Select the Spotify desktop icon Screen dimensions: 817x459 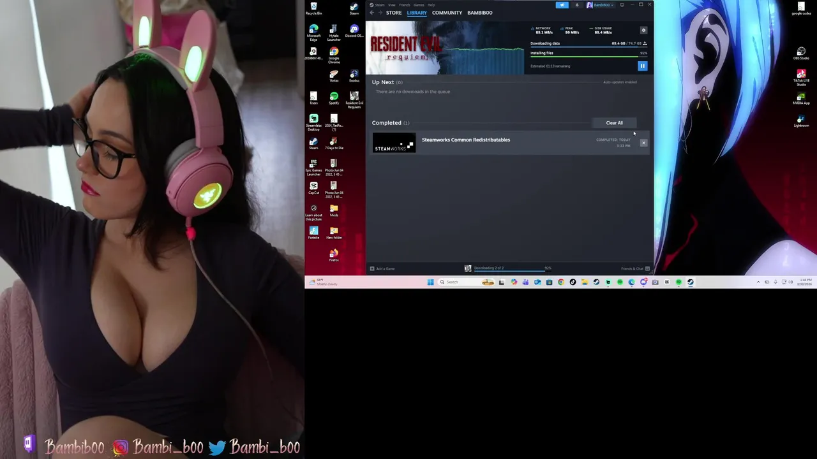(x=334, y=99)
